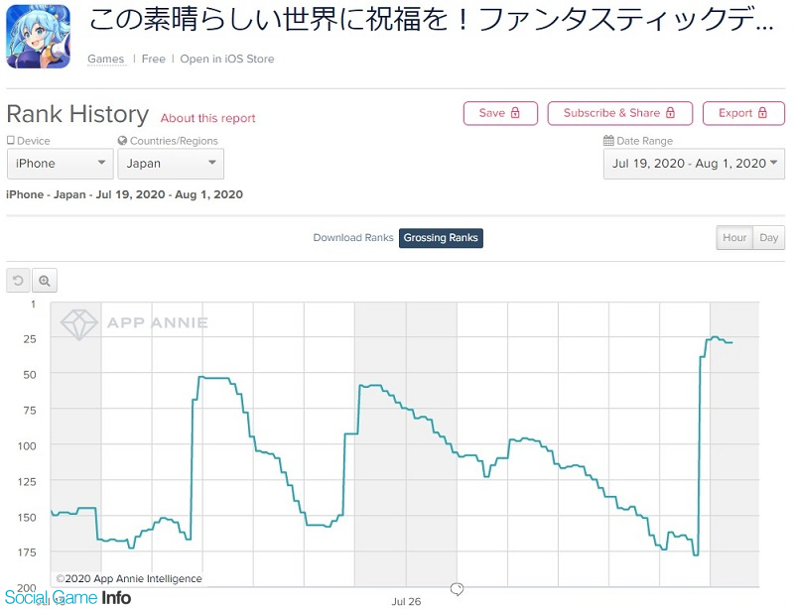The height and width of the screenshot is (610, 794).
Task: Open the iPhone device dropdown
Action: click(x=61, y=164)
